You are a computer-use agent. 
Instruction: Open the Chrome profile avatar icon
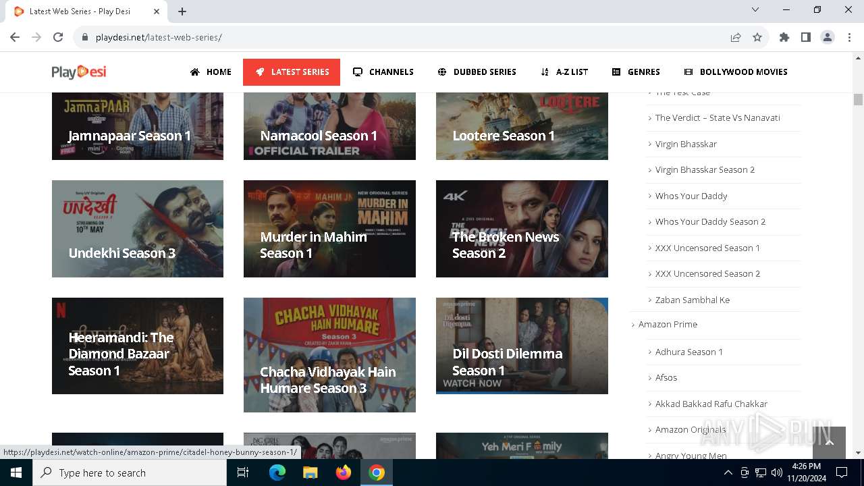pos(828,37)
